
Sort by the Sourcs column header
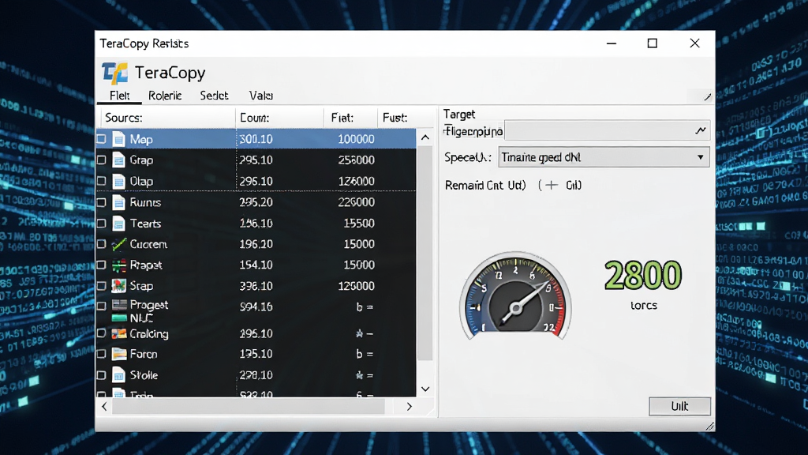click(168, 118)
